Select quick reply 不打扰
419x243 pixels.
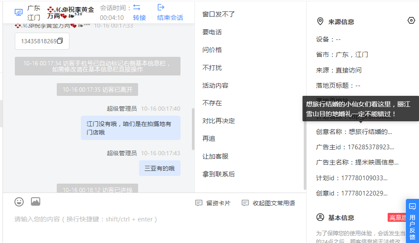coord(212,68)
